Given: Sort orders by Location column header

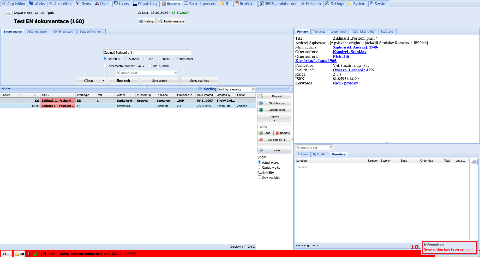Looking at the screenshot, I should pyautogui.click(x=331, y=160).
